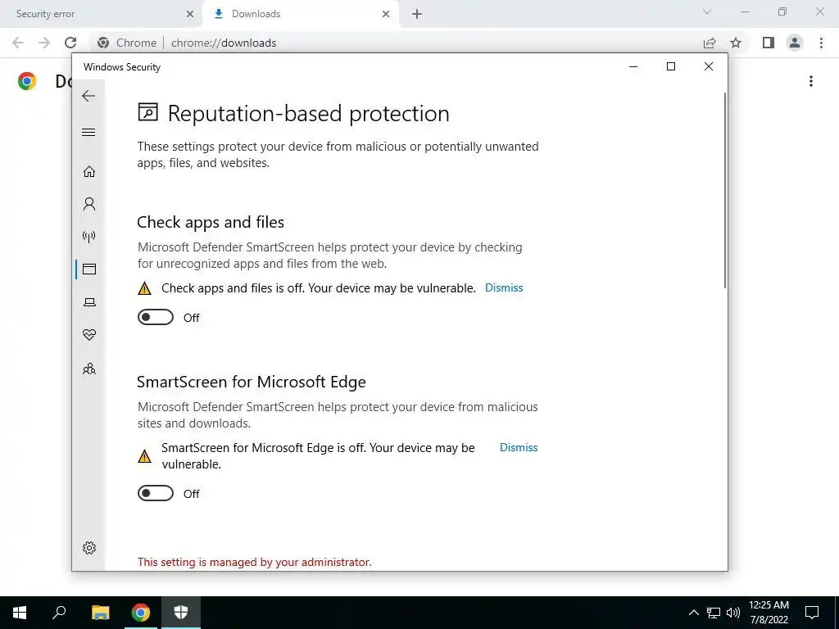839x629 pixels.
Task: Open Device security laptop icon
Action: click(x=88, y=302)
